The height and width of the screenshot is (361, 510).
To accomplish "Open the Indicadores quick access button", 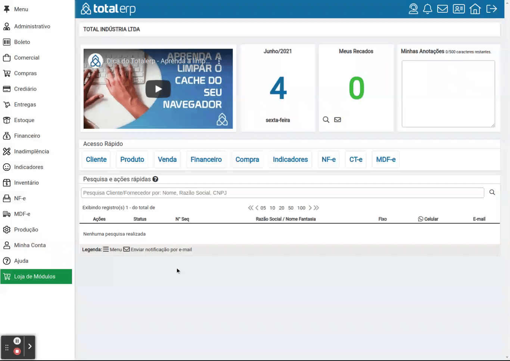I will pyautogui.click(x=290, y=160).
